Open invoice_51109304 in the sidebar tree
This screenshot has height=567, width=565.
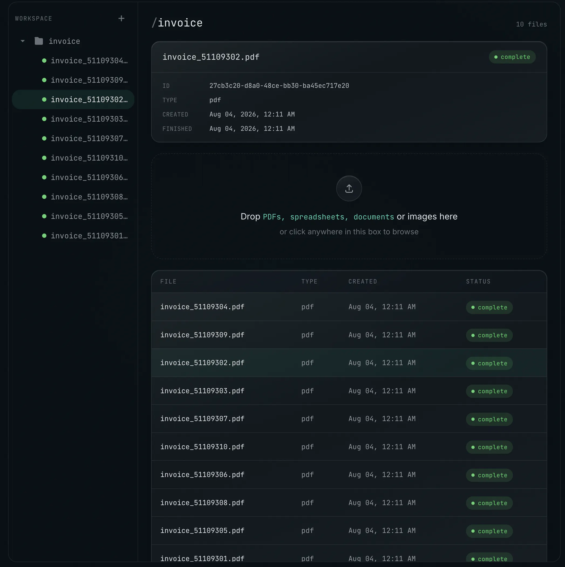coord(73,61)
